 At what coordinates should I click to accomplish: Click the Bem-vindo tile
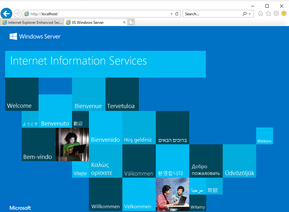(x=39, y=145)
